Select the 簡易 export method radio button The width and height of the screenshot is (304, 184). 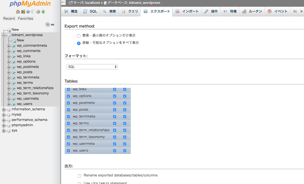coord(79,36)
